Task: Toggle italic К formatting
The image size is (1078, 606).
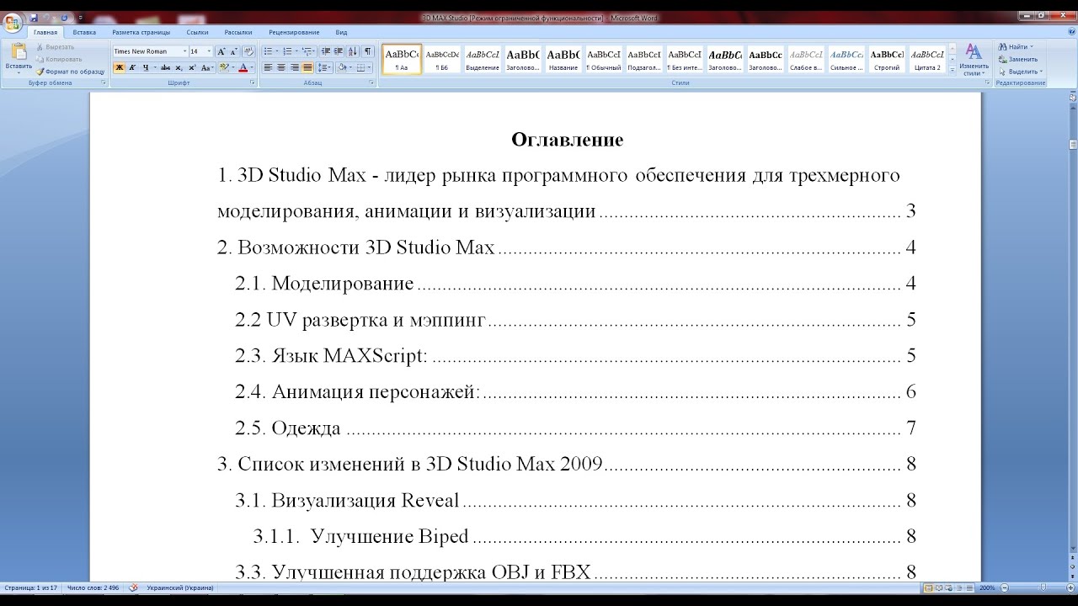Action: [132, 67]
